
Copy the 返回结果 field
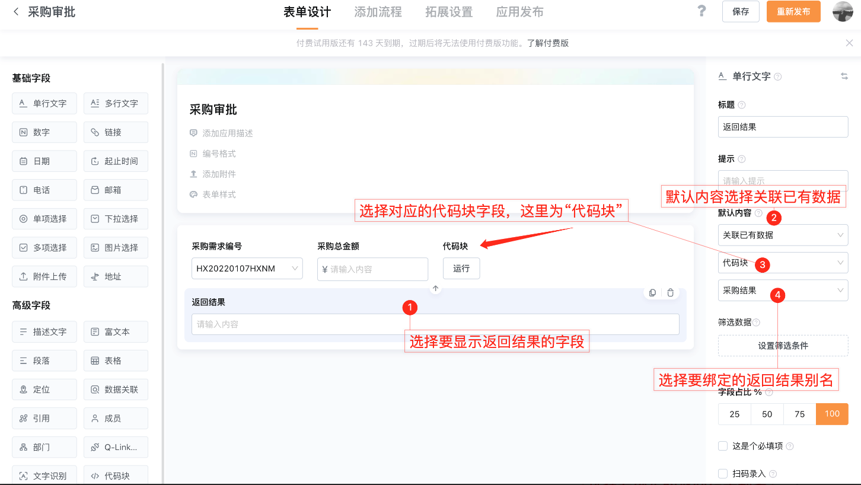click(x=652, y=293)
